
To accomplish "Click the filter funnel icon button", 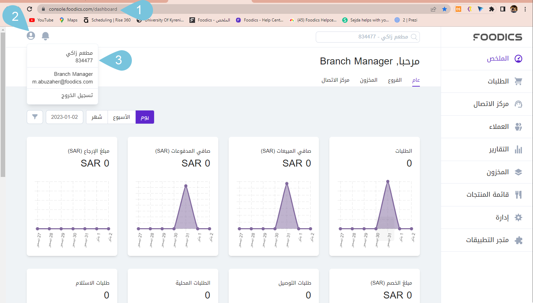I will pyautogui.click(x=35, y=117).
